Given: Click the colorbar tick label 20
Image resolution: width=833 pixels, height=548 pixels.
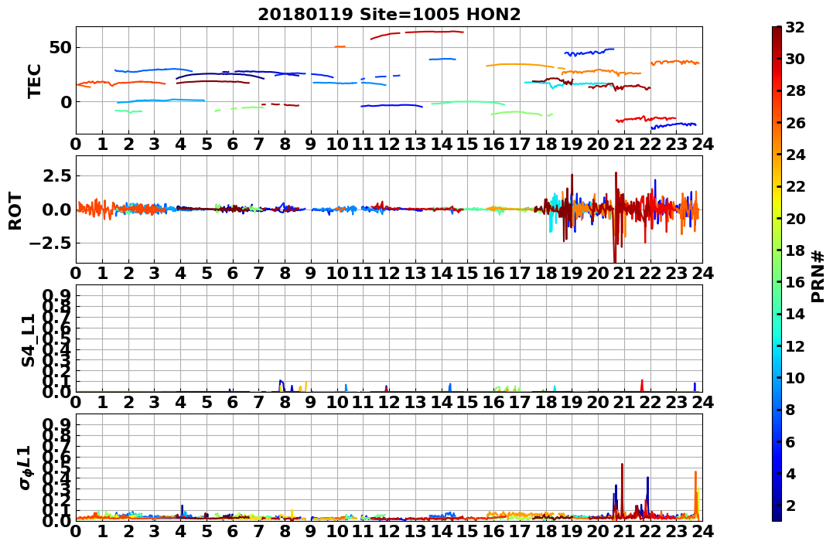Looking at the screenshot, I should pyautogui.click(x=795, y=218).
